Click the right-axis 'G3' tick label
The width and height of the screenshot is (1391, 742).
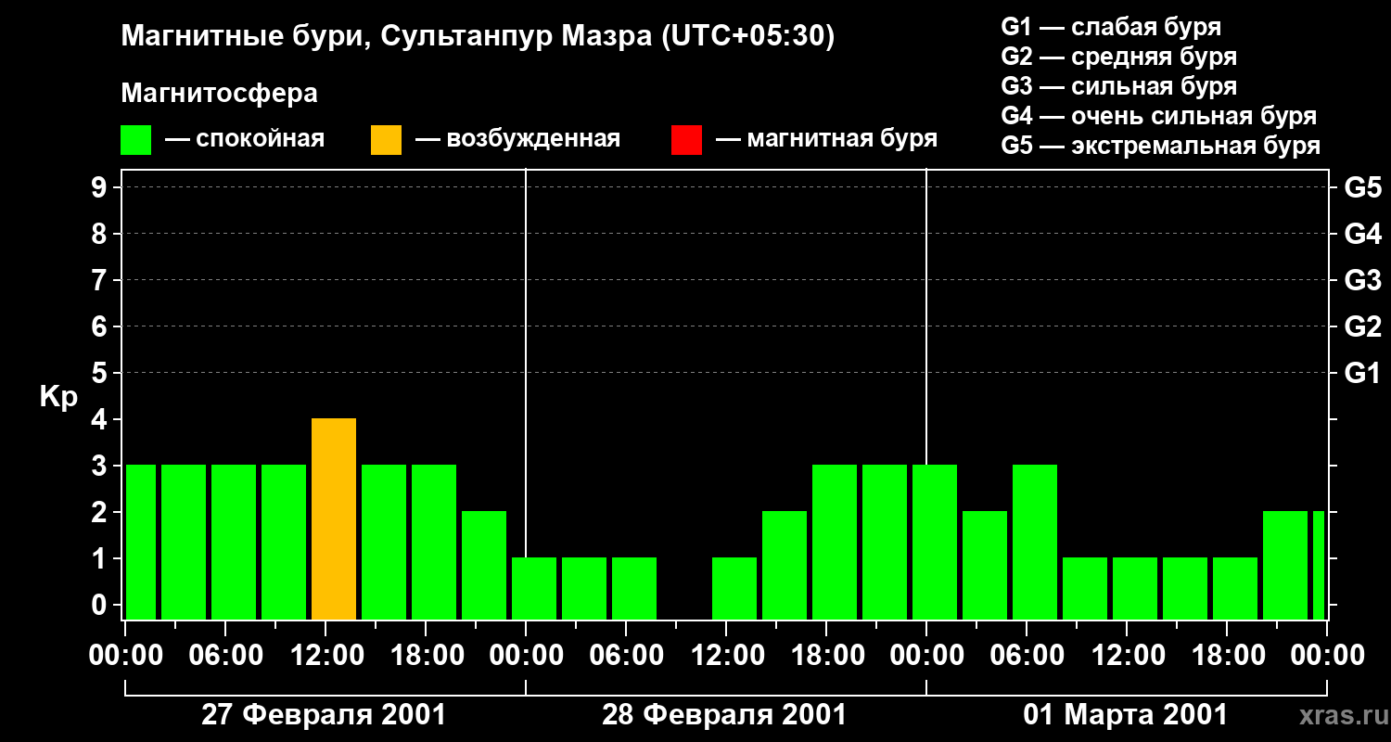pos(1362,280)
